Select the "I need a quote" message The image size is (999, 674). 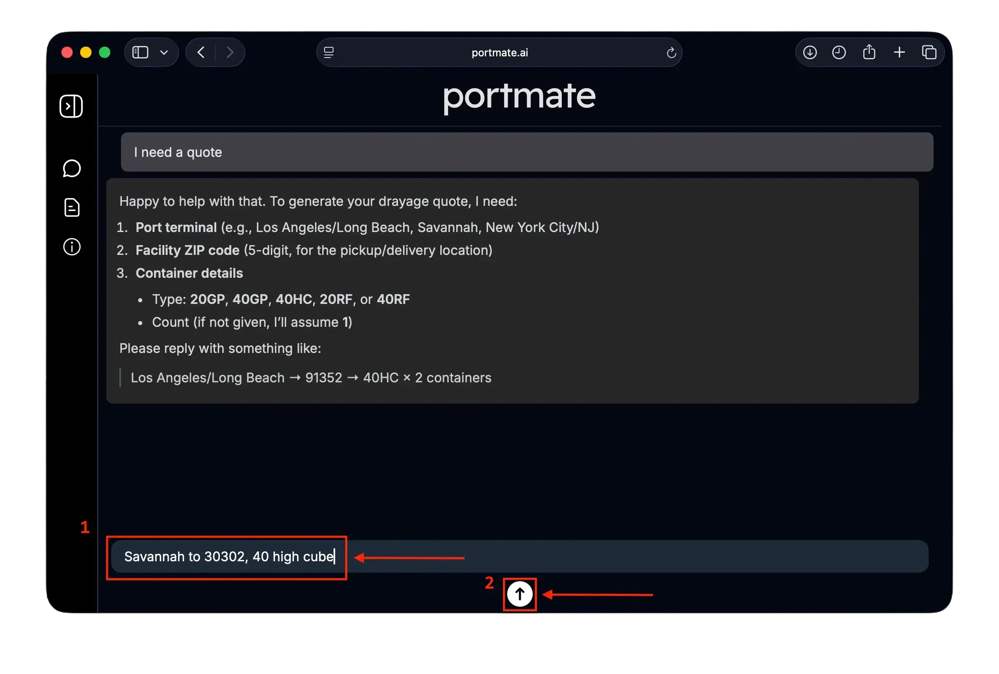527,152
